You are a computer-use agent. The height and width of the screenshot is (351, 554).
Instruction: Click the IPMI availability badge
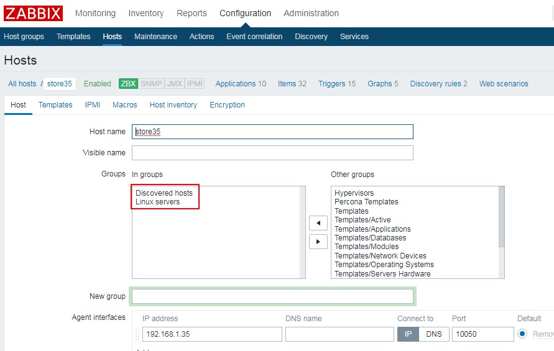click(195, 84)
